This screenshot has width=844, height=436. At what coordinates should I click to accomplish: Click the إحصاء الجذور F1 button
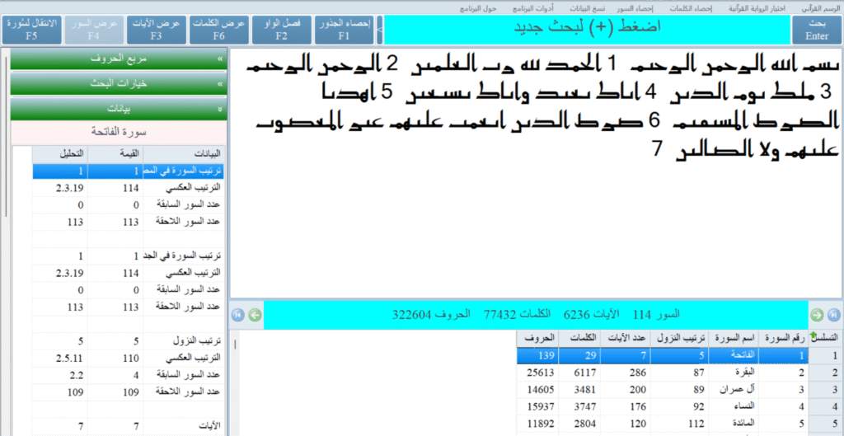(x=344, y=30)
